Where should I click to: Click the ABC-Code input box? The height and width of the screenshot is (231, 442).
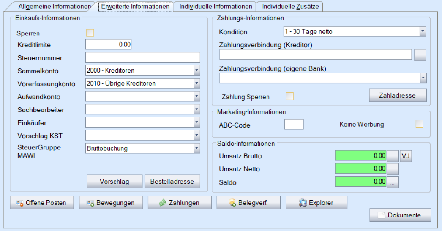[x=294, y=124]
